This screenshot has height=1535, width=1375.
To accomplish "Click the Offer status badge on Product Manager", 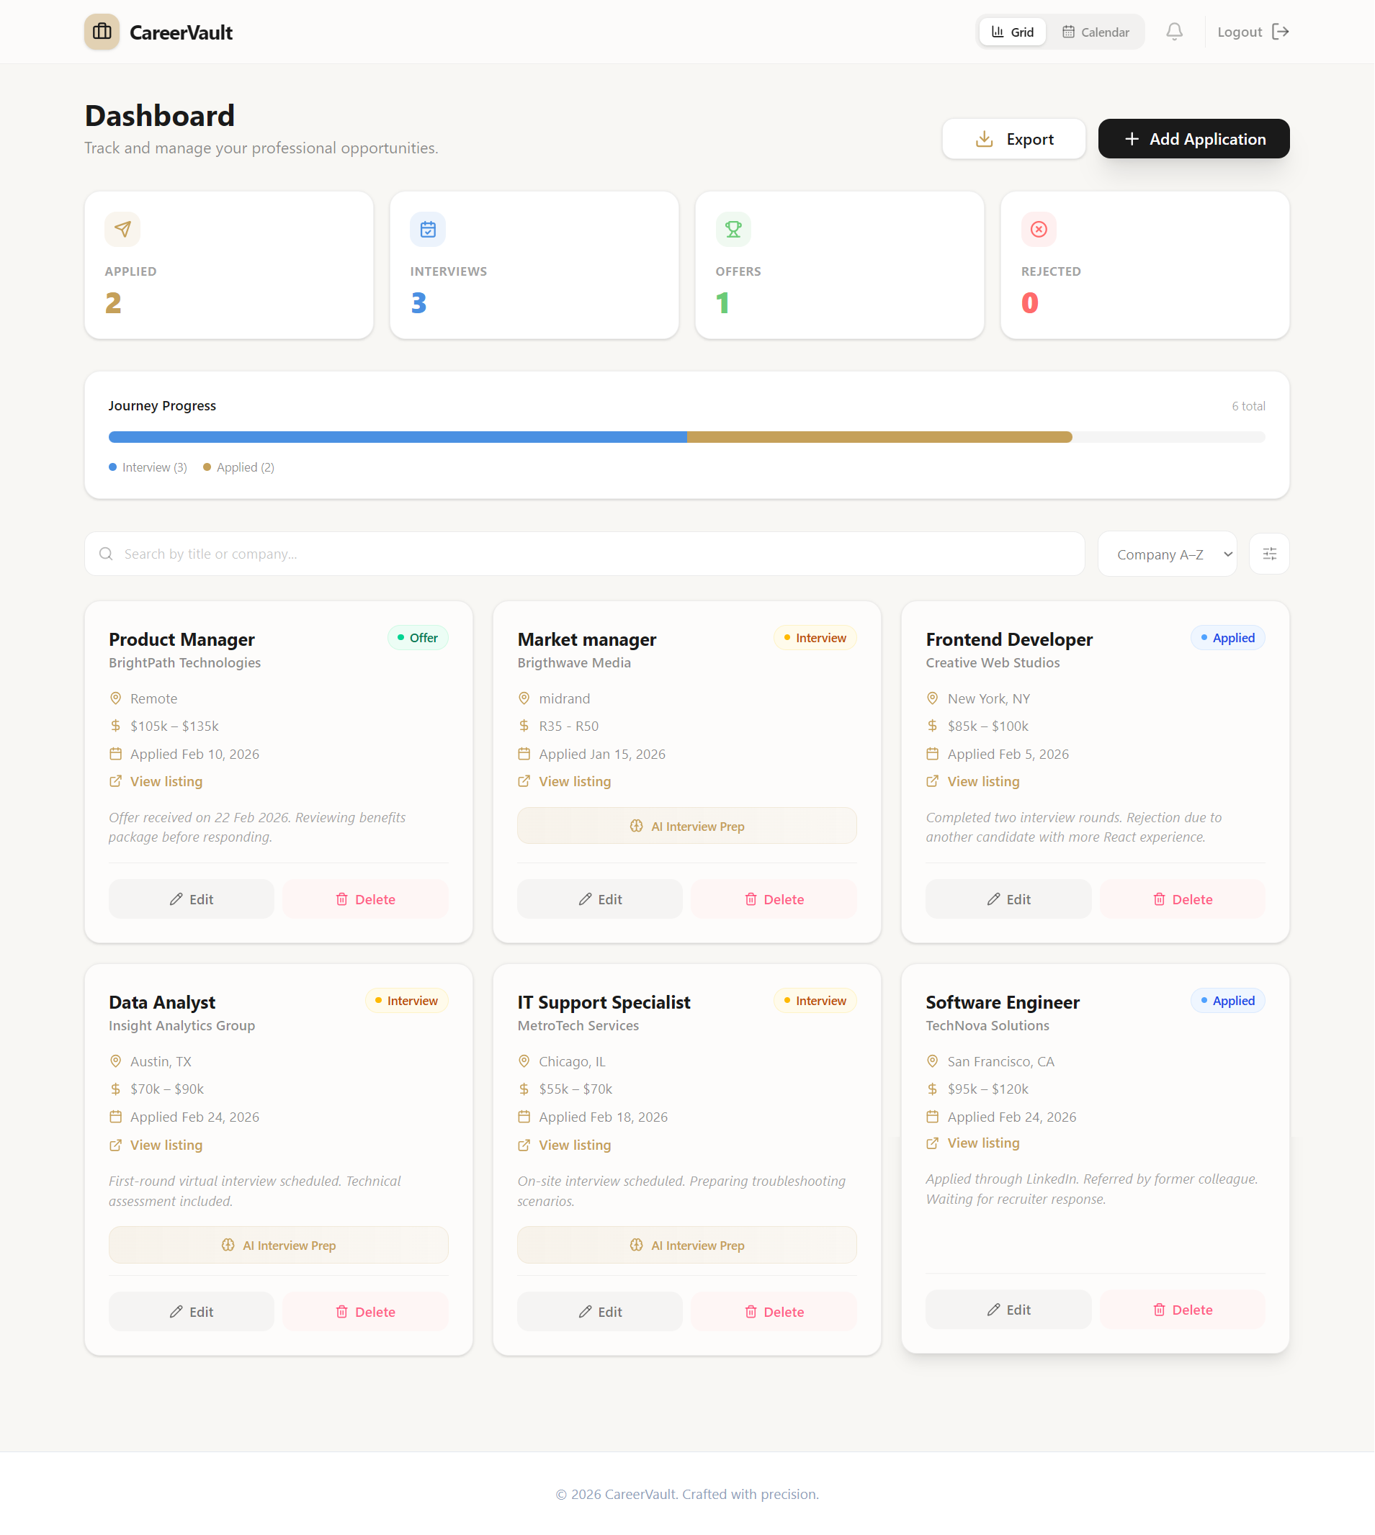I will coord(418,638).
